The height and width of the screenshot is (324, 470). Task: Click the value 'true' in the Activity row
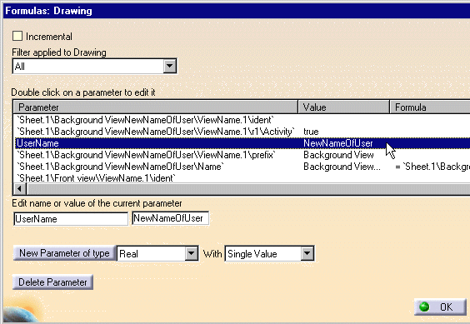click(x=311, y=132)
